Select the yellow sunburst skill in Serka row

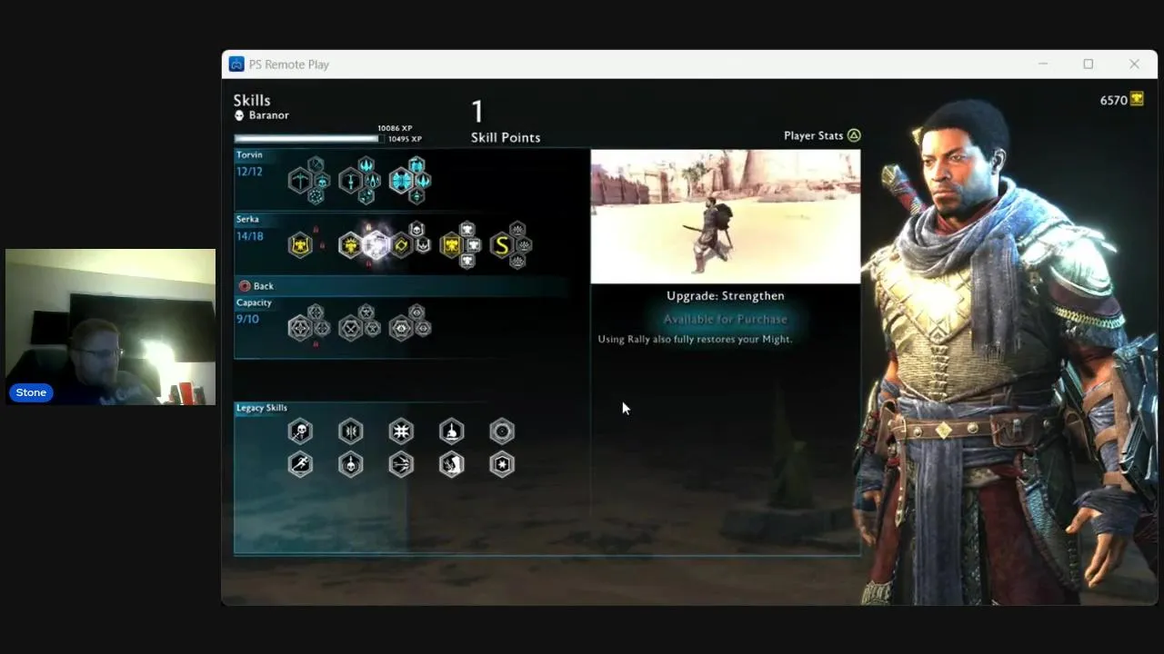click(350, 244)
